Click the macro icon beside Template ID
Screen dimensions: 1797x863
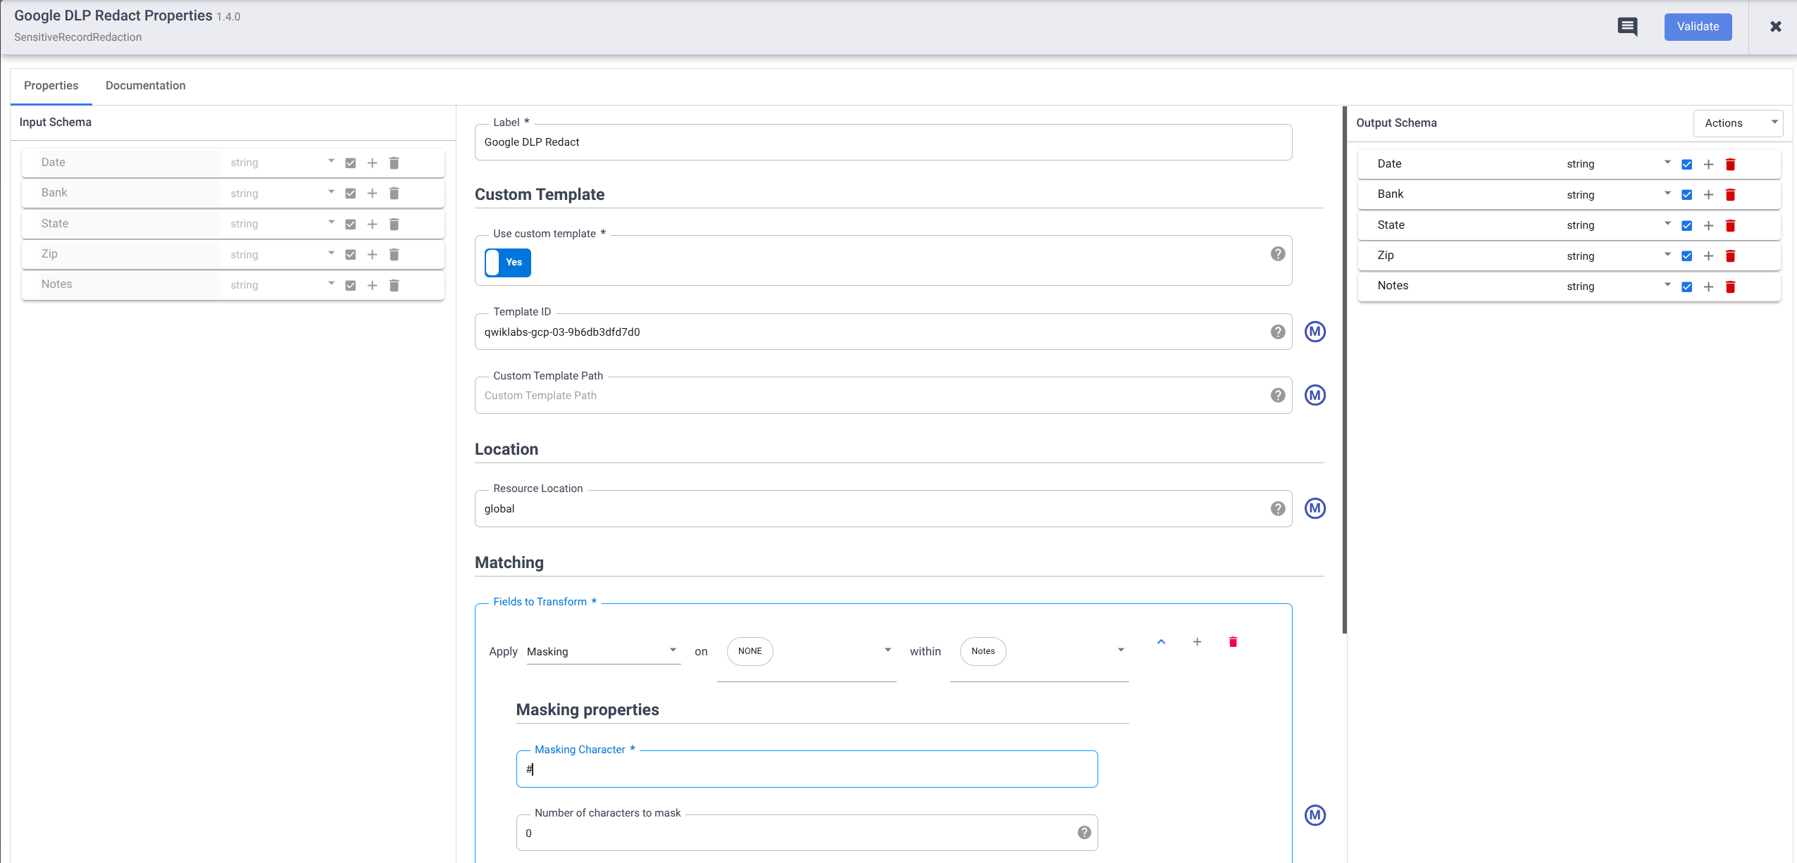1314,332
